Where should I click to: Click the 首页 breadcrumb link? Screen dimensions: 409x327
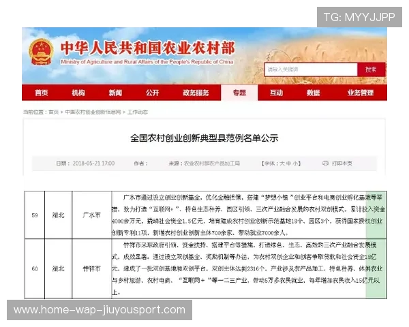[x=53, y=112]
